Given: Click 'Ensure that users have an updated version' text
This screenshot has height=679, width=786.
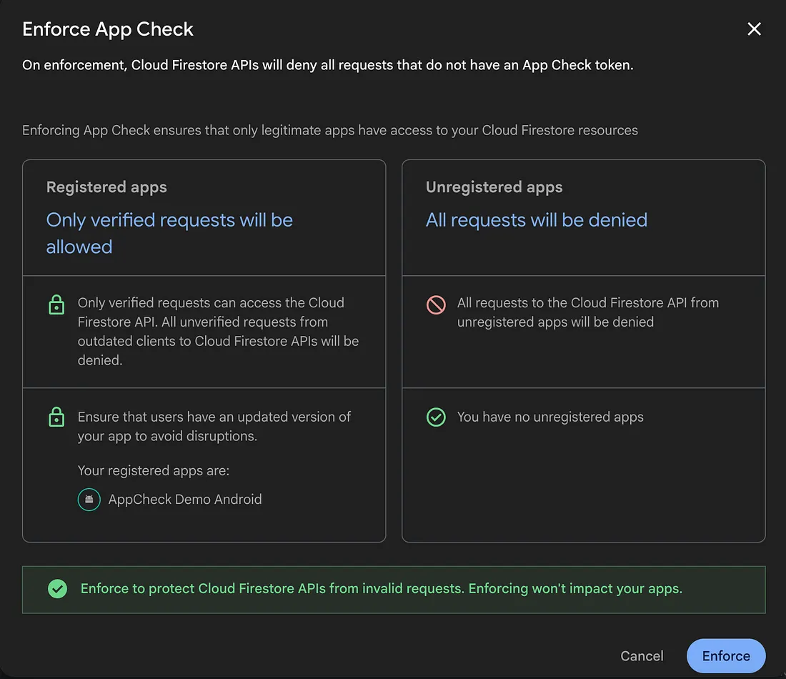Looking at the screenshot, I should [214, 426].
